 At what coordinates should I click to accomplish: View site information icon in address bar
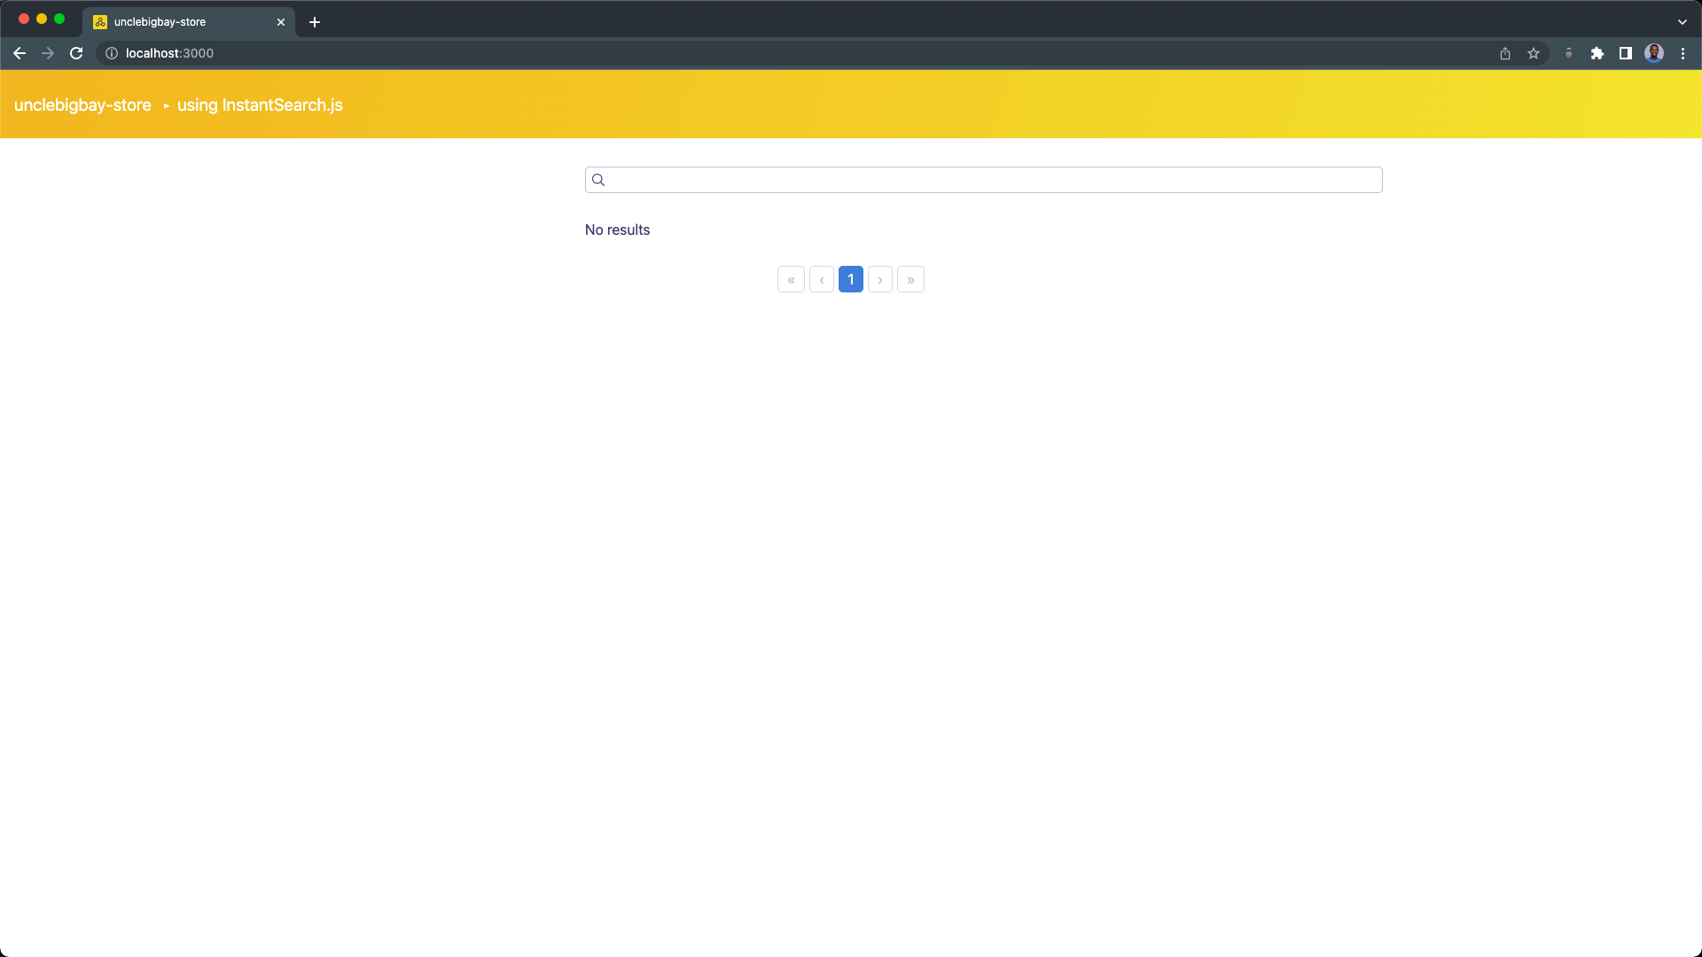pos(112,53)
